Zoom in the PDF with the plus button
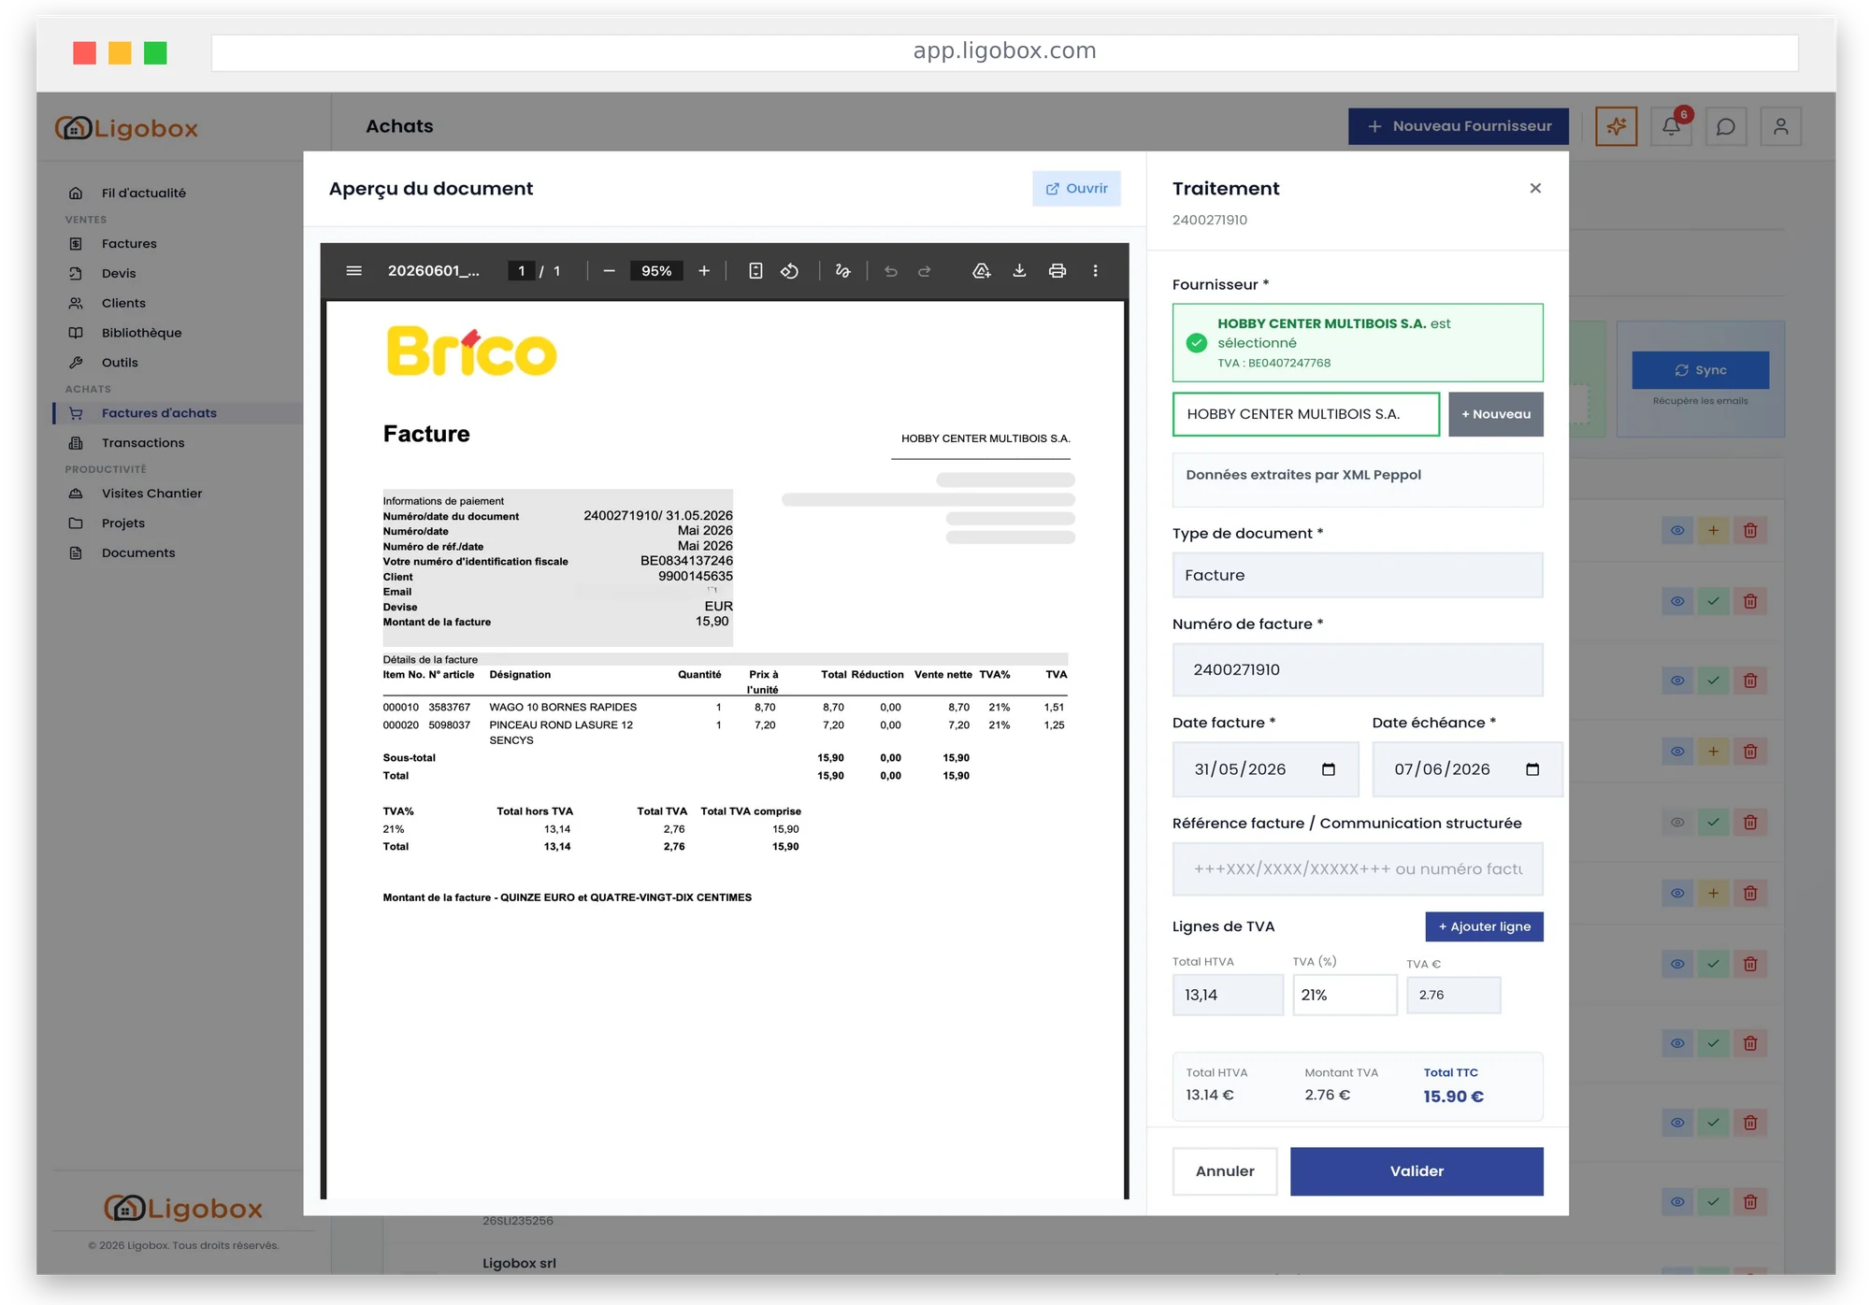Viewport: 1870px width, 1305px height. (x=704, y=271)
